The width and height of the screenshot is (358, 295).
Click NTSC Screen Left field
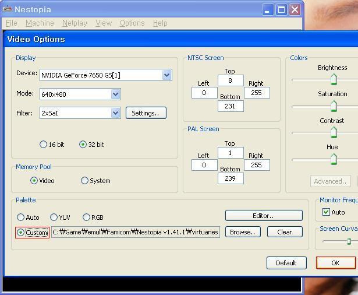coord(204,93)
